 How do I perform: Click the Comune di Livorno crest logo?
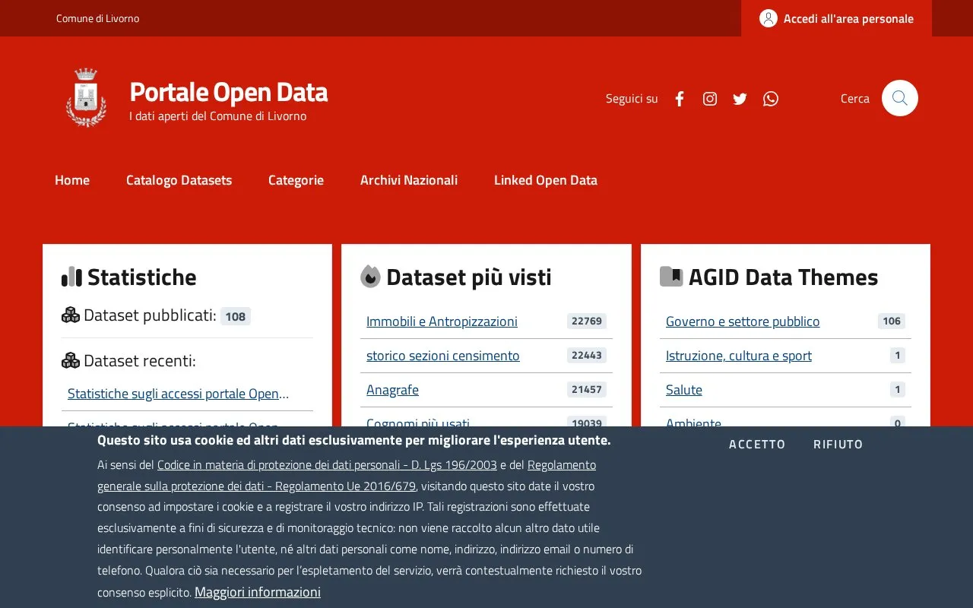(86, 98)
